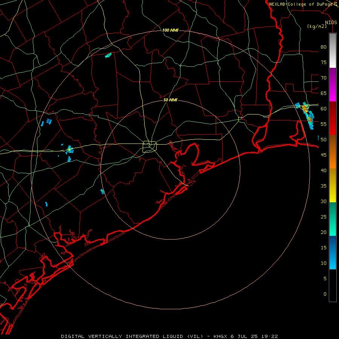Viewport: 339px width, 339px height.
Task: Click the NIDS label
Action: (331, 23)
